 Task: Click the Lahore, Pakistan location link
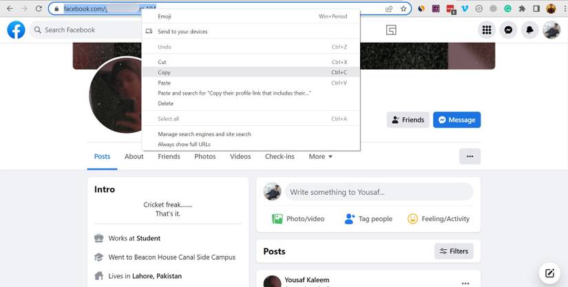(157, 276)
